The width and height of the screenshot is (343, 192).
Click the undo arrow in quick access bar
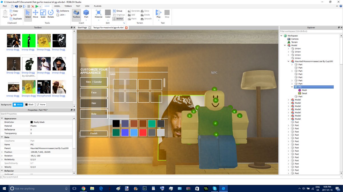[17, 6]
